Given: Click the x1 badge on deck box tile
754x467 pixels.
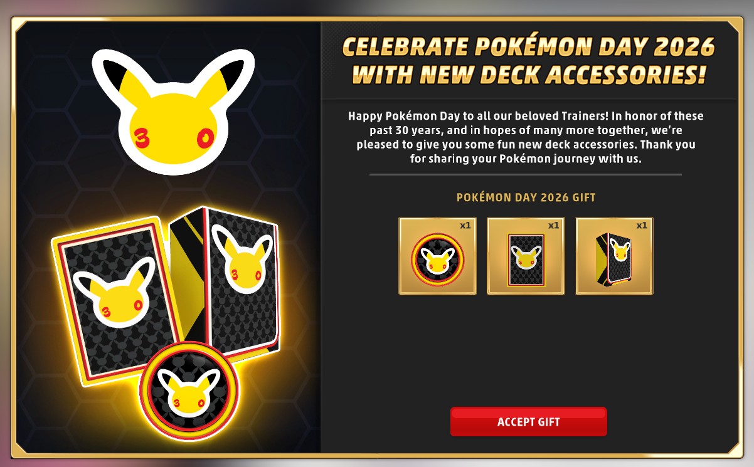Looking at the screenshot, I should coord(642,225).
